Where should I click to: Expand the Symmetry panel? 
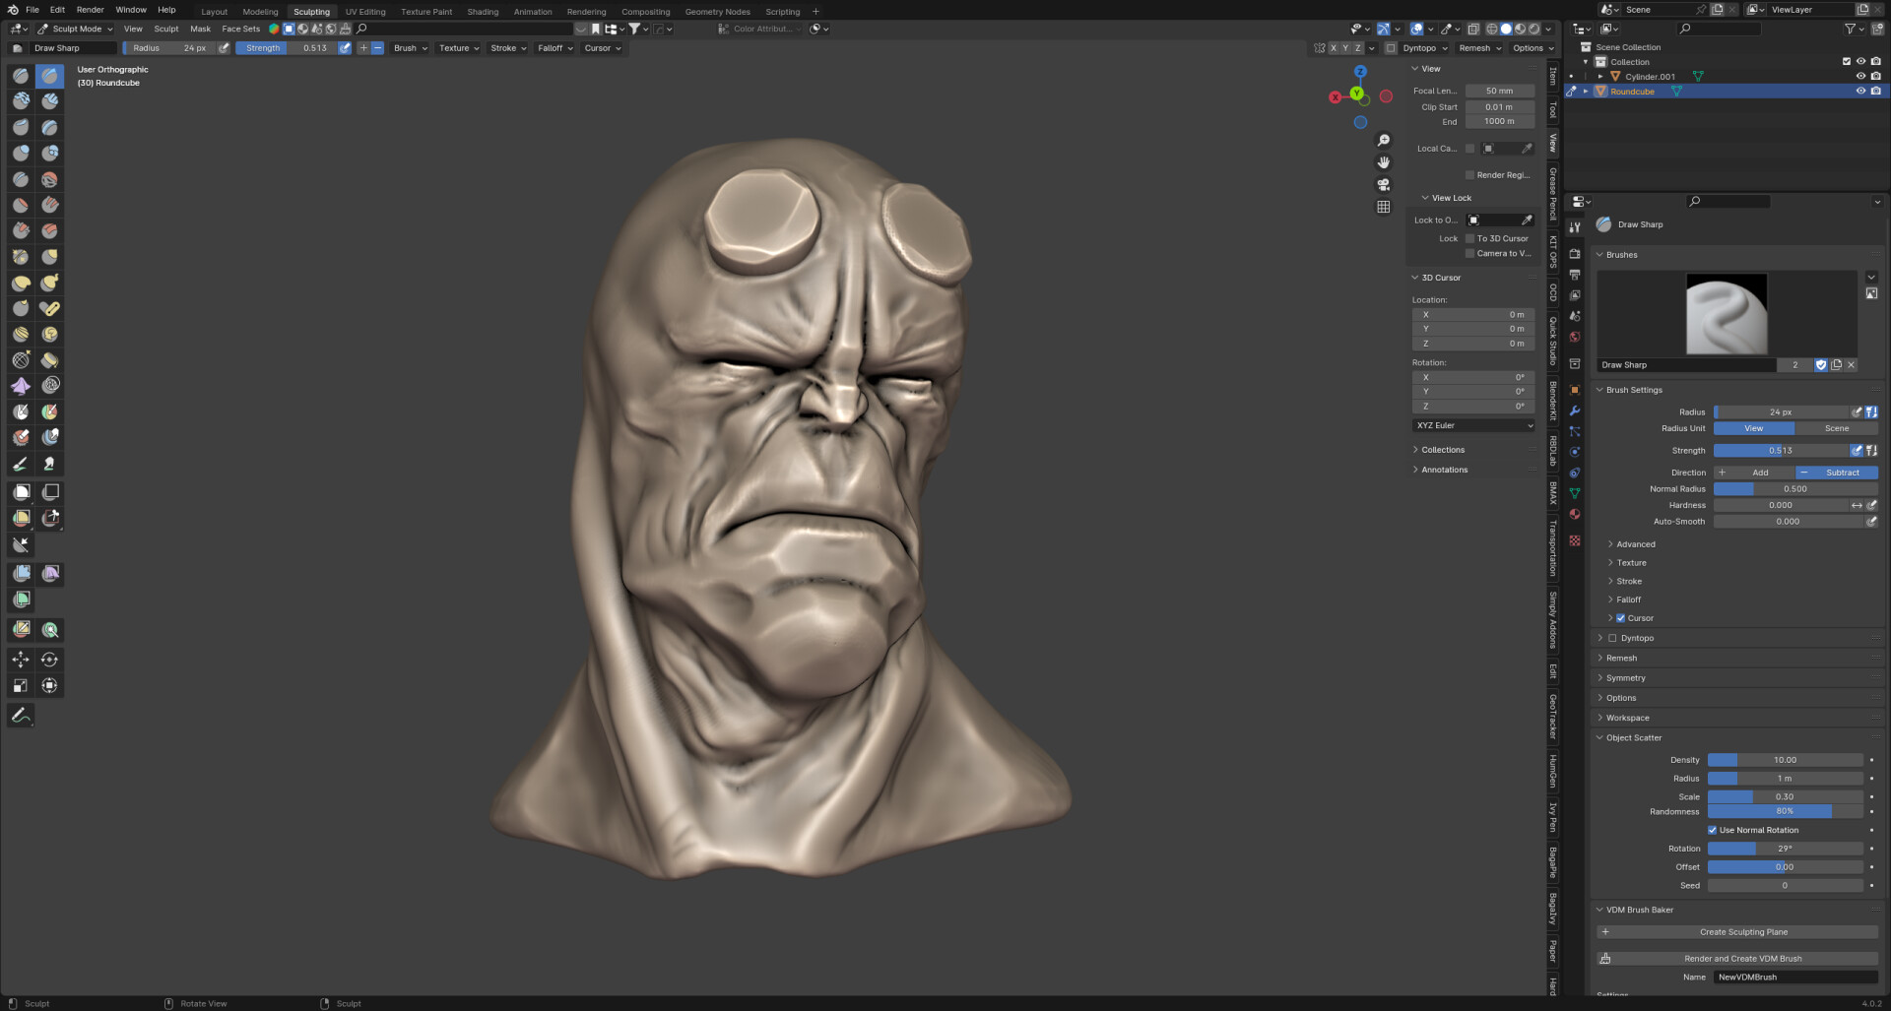click(1625, 678)
